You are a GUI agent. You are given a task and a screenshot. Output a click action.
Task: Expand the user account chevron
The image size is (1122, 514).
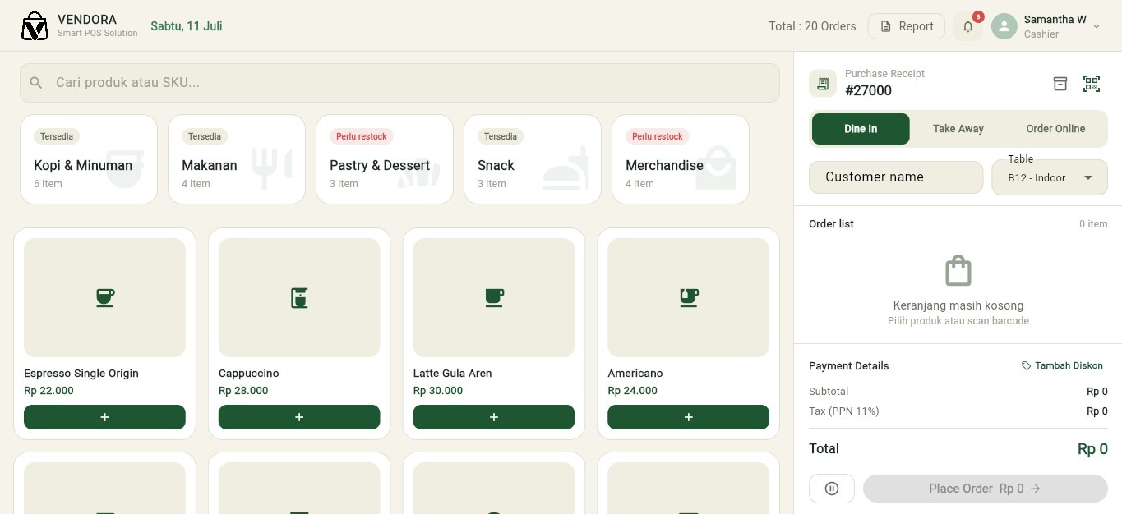click(1097, 26)
